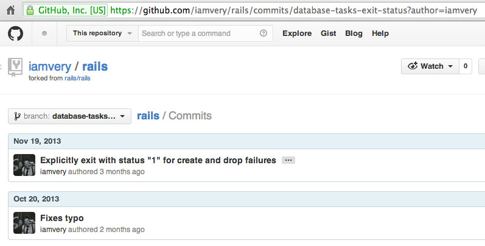
Task: Click the search help question-mark icon
Action: [263, 33]
